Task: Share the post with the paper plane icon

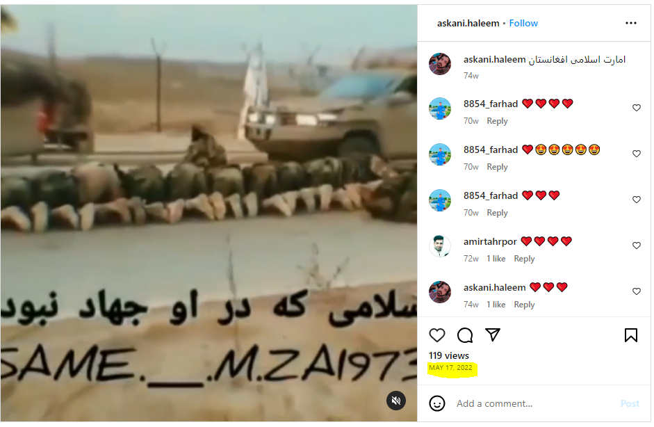Action: click(493, 335)
